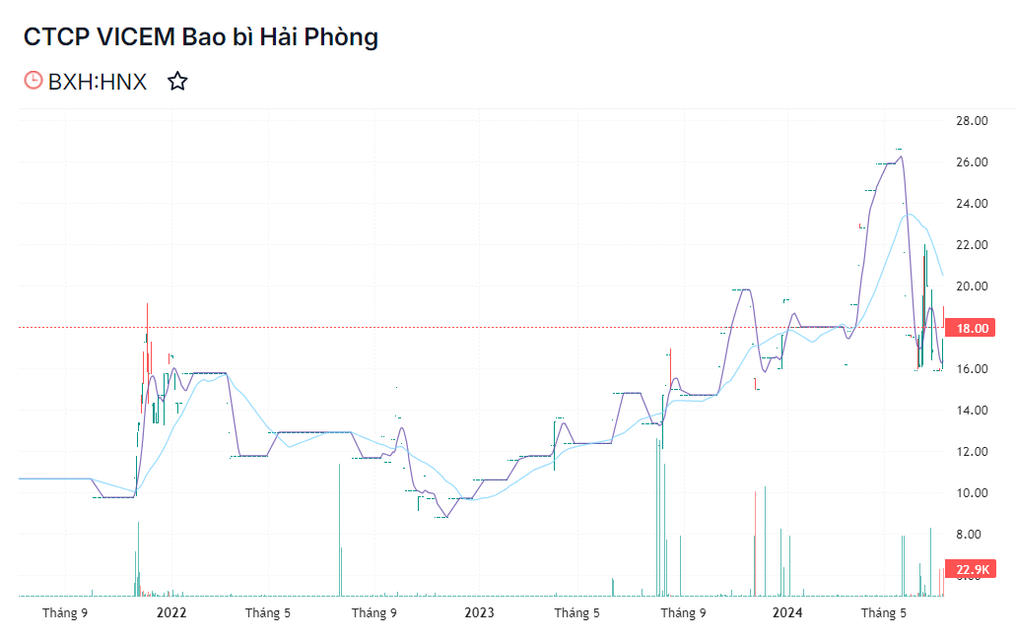Click the purple line's peak near 26.00

(x=901, y=157)
